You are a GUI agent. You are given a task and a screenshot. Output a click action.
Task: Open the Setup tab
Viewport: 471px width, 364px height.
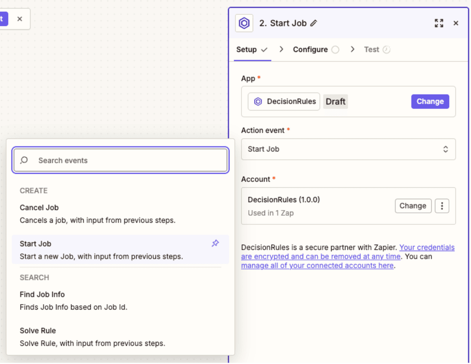click(x=252, y=49)
